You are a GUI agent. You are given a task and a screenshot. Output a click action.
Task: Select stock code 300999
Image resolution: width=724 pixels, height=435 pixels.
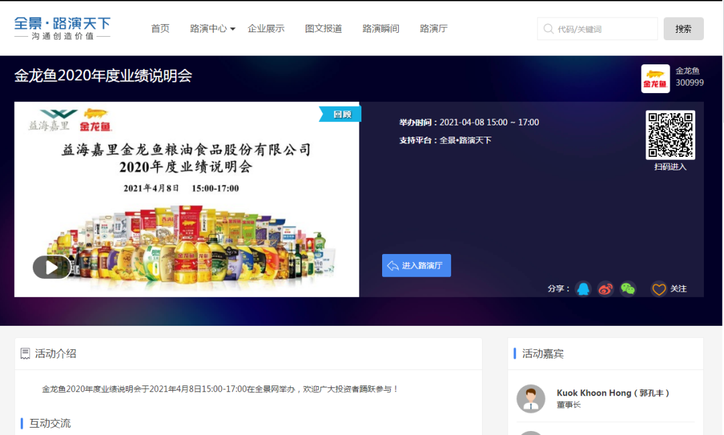(689, 82)
